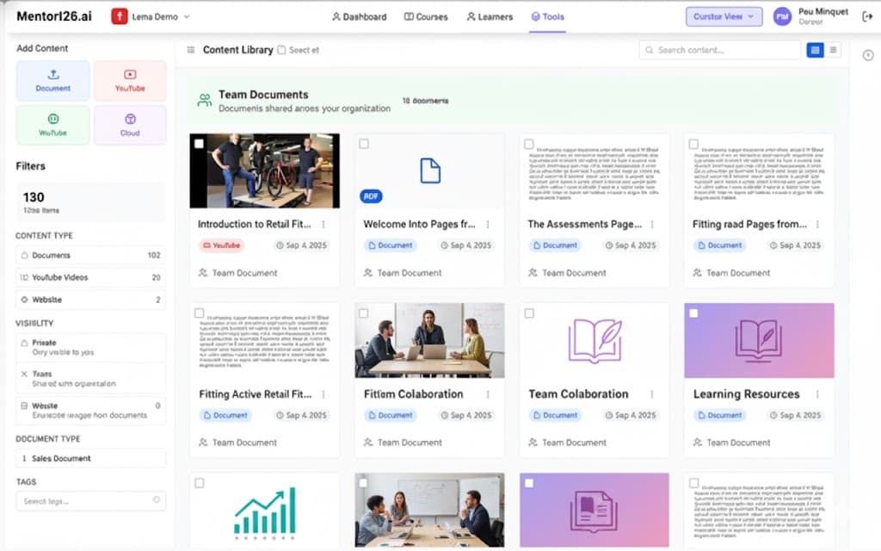Switch to list view layout icon
Viewport: 881px width, 551px height.
tap(833, 50)
